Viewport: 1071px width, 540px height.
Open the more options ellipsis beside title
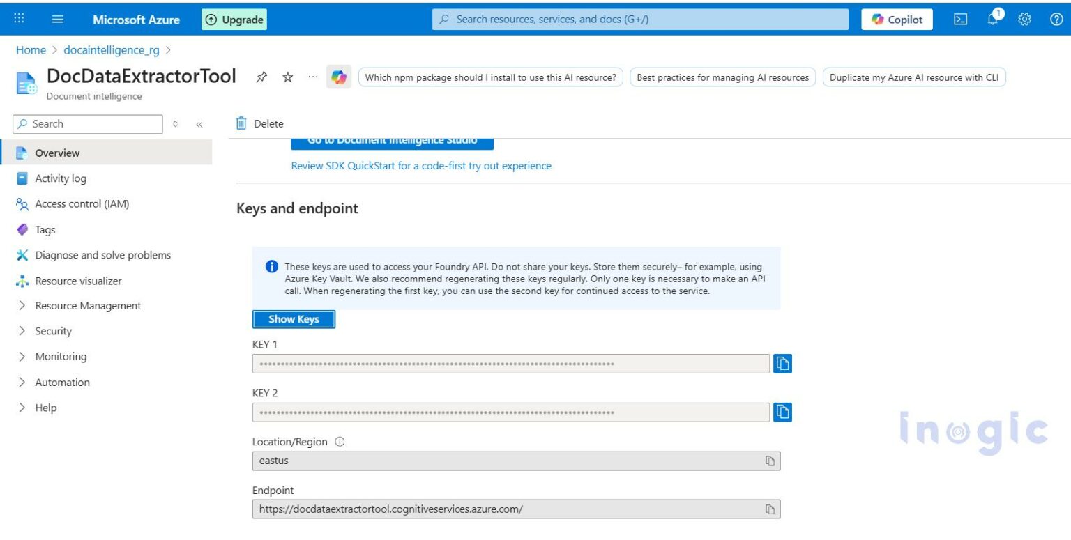click(312, 77)
